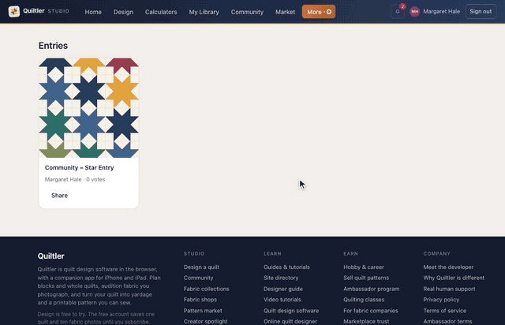This screenshot has height=325, width=505.
Task: Open the Community footer link
Action: pyautogui.click(x=198, y=278)
